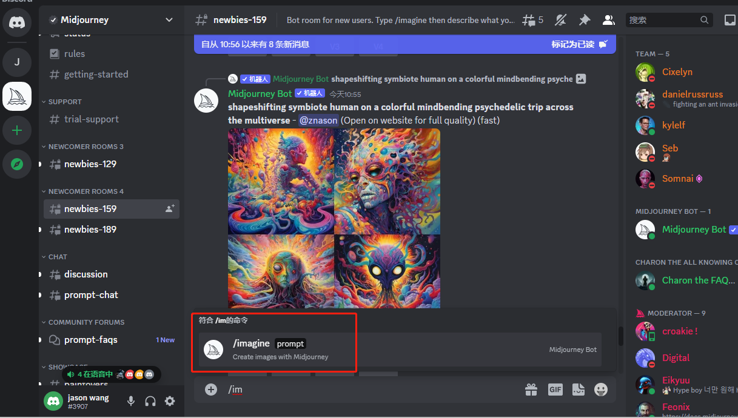Select the /imagine prompt command
Image resolution: width=738 pixels, height=418 pixels.
coord(400,349)
